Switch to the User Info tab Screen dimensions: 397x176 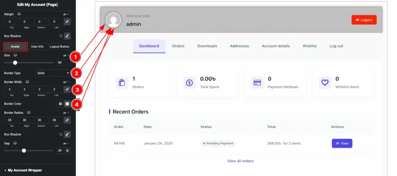tap(37, 47)
